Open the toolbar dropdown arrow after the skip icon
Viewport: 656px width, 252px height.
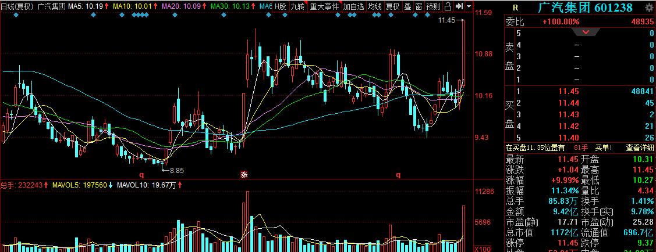point(469,6)
